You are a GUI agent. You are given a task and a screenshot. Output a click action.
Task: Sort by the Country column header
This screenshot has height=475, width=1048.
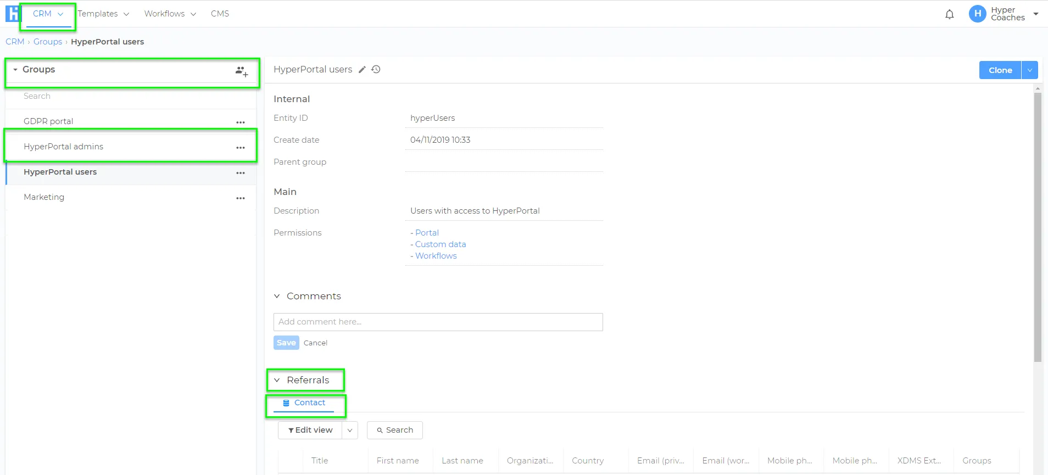pyautogui.click(x=588, y=461)
